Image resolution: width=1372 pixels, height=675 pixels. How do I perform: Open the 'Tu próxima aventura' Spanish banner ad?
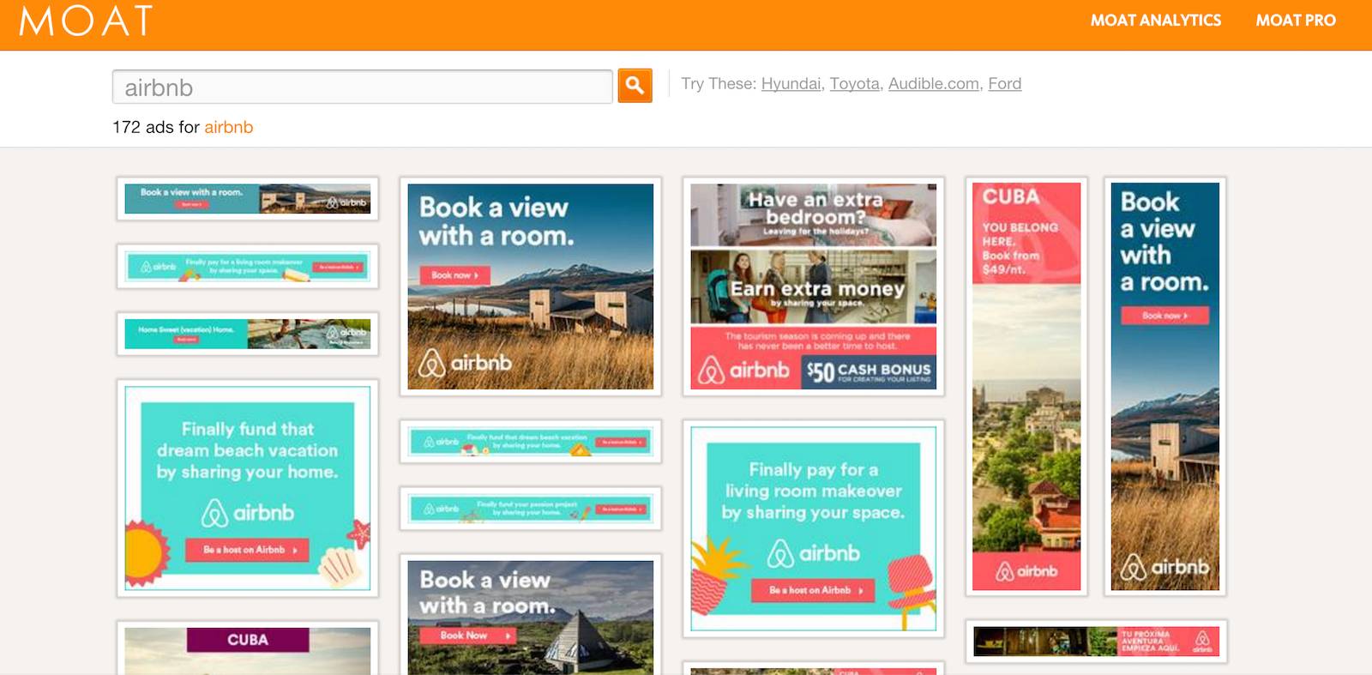pyautogui.click(x=1096, y=641)
